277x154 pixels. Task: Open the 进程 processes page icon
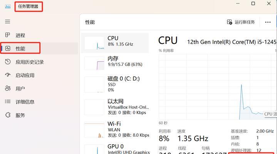point(8,35)
